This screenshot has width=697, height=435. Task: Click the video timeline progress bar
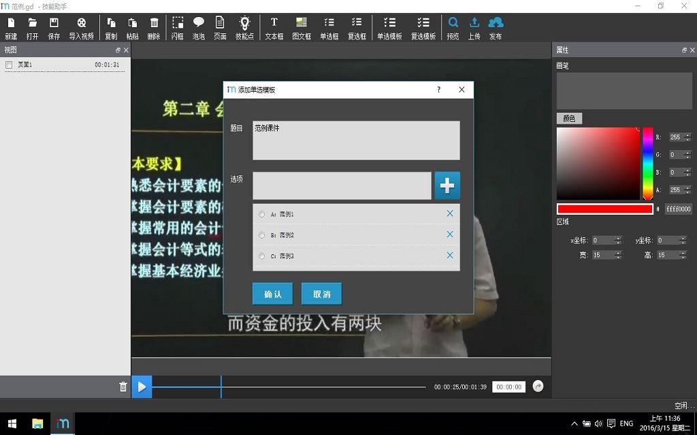(x=289, y=387)
